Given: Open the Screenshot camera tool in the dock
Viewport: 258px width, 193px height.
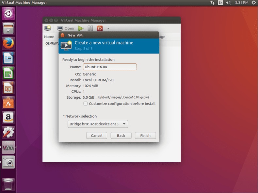Looking at the screenshot, I should pos(8,162).
